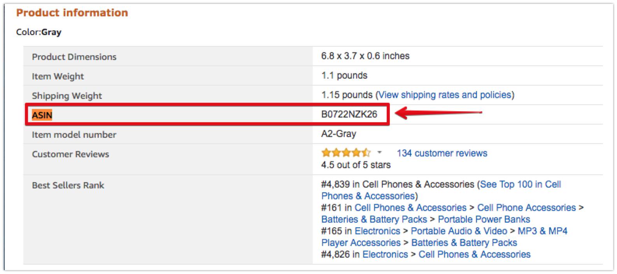Click the Color Gray label

point(39,32)
